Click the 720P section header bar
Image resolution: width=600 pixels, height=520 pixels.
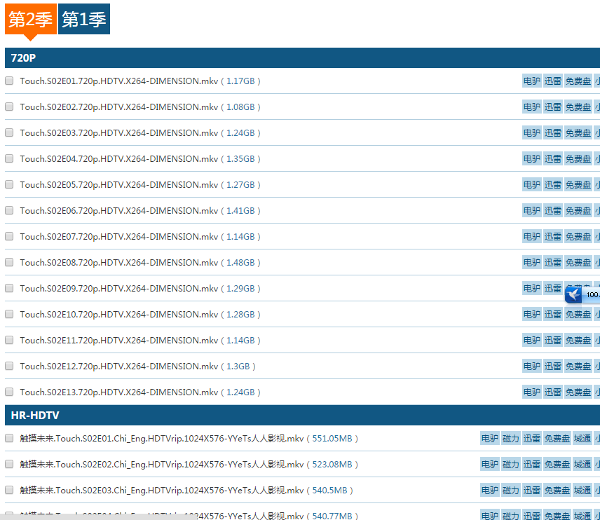pos(301,57)
